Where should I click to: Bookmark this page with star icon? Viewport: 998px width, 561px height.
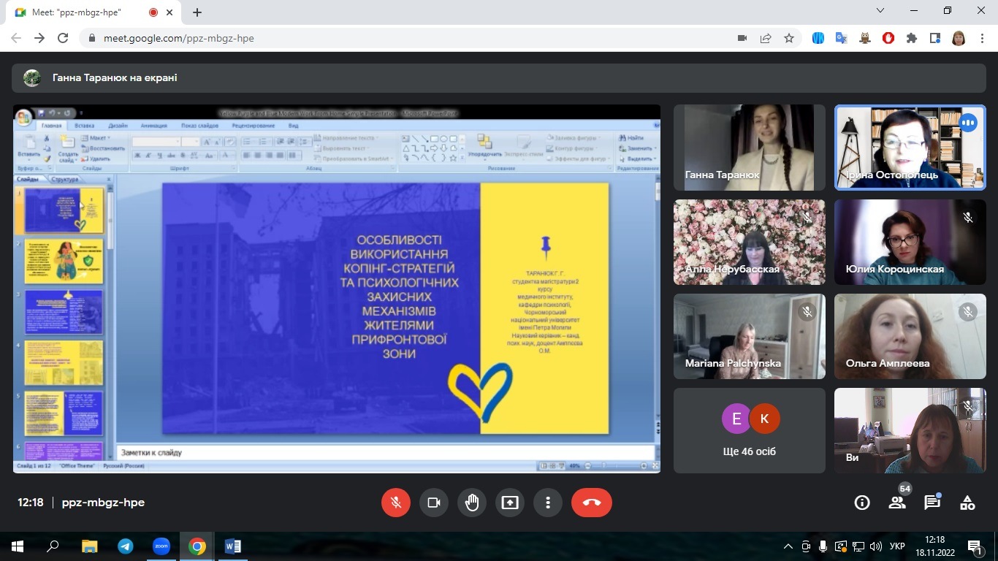789,38
